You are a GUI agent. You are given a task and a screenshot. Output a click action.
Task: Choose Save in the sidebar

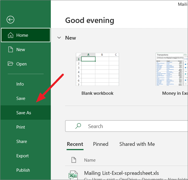(26, 98)
